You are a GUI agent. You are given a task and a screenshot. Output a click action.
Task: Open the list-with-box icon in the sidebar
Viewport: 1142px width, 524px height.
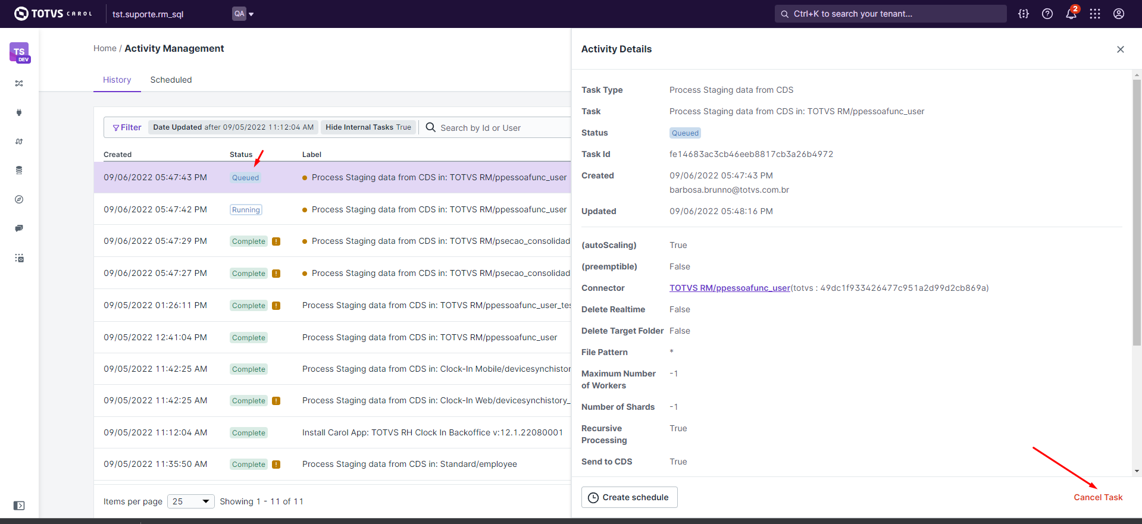[19, 258]
